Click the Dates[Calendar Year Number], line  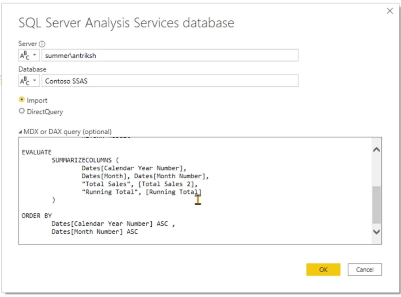pos(134,168)
